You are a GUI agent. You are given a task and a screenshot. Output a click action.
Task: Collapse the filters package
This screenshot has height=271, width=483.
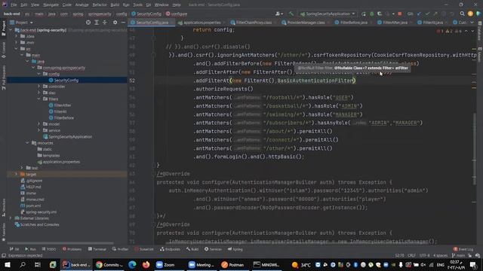(39, 99)
